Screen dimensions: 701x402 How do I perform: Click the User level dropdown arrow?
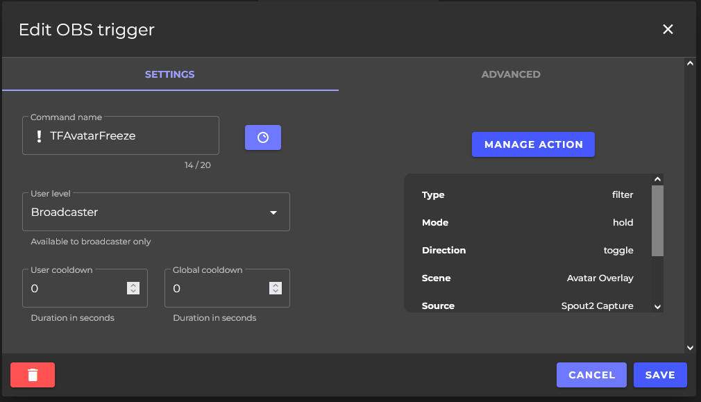273,212
